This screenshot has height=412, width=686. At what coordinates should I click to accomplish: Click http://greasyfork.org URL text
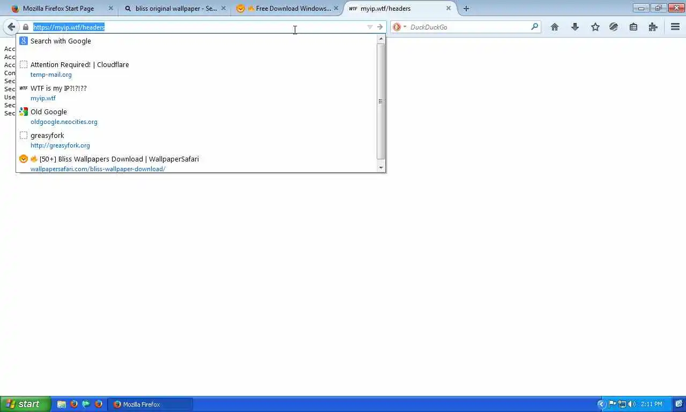point(60,145)
